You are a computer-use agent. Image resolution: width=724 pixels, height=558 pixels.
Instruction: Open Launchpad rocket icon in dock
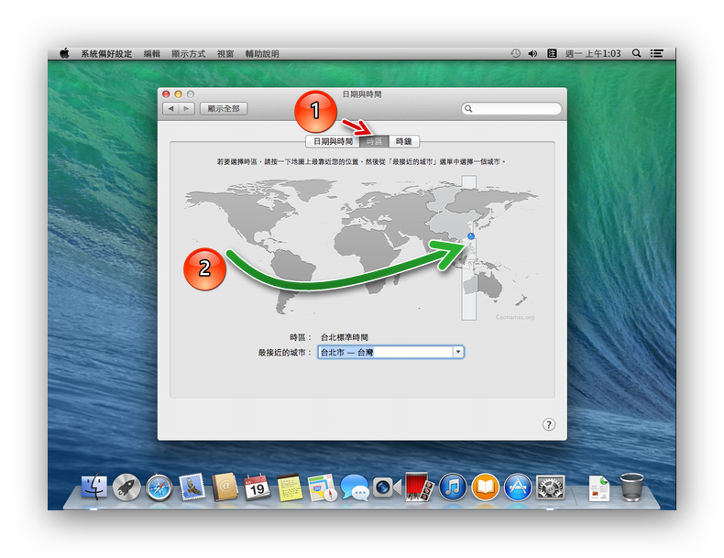126,487
